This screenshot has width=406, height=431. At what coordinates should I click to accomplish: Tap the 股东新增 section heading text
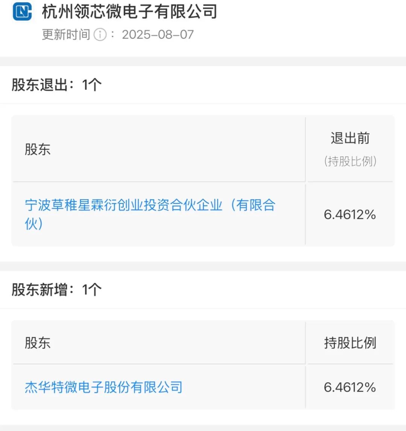39,290
